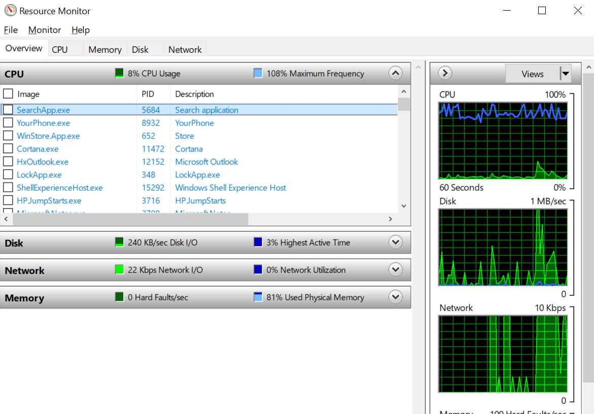Click the green CPU Usage indicator square

[119, 73]
